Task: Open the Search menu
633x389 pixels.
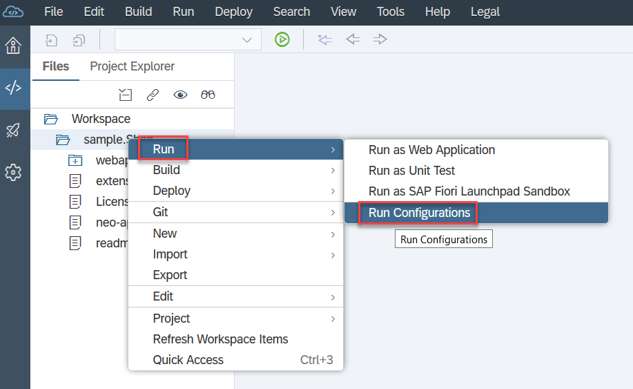Action: pyautogui.click(x=291, y=12)
